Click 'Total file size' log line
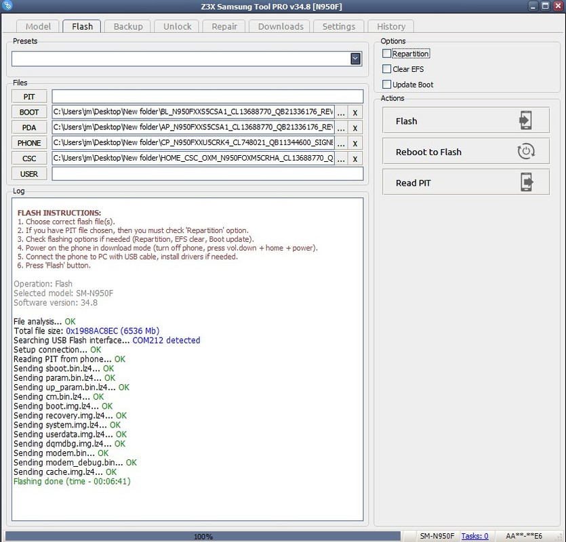This screenshot has height=542, width=566. (87, 331)
